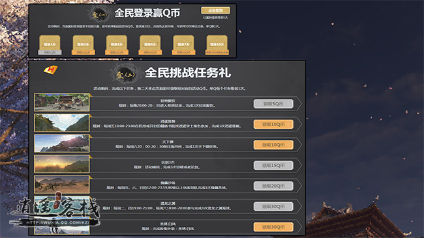The image size is (424, 238).
Task: Click the gold 点击签到 sign-in button
Action: (x=215, y=10)
